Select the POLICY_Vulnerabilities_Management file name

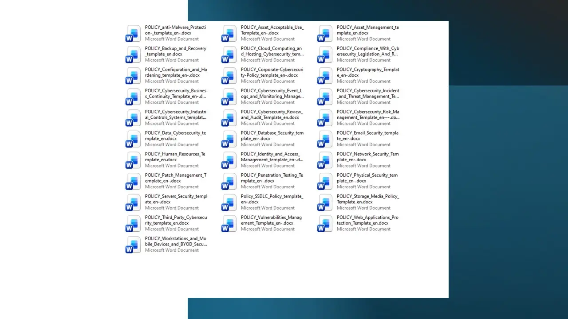(x=271, y=220)
